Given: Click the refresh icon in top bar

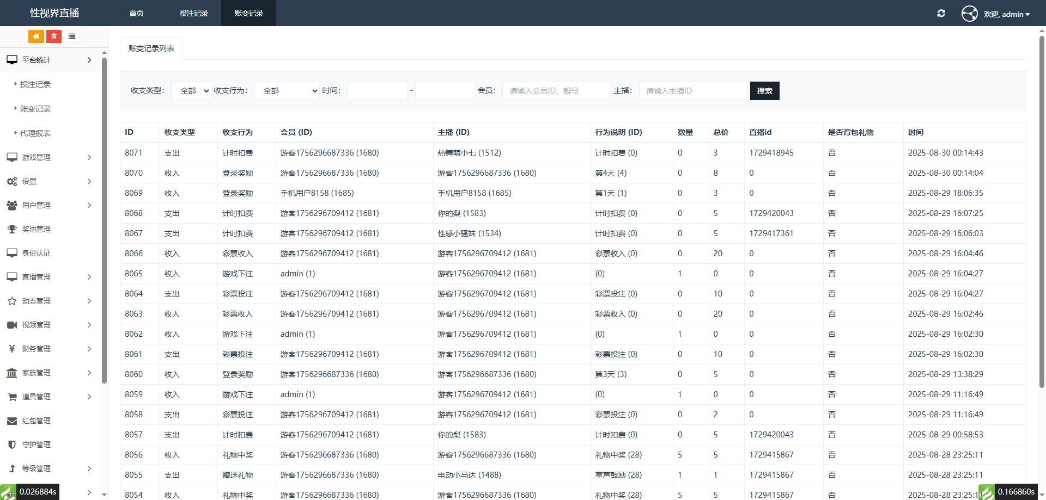Looking at the screenshot, I should click(x=941, y=14).
